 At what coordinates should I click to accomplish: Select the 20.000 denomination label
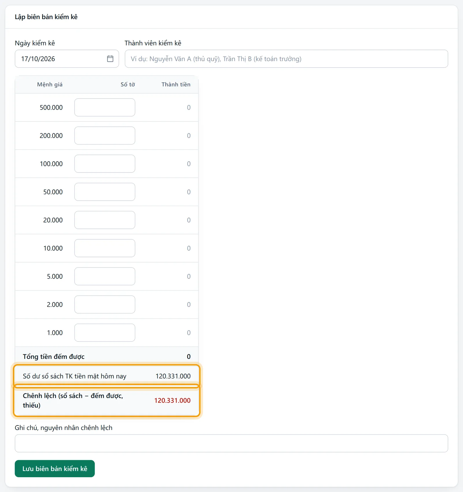53,220
